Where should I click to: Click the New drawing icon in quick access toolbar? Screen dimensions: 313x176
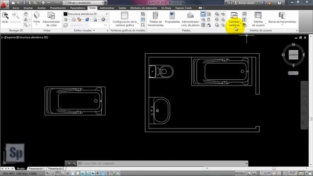point(13,3)
